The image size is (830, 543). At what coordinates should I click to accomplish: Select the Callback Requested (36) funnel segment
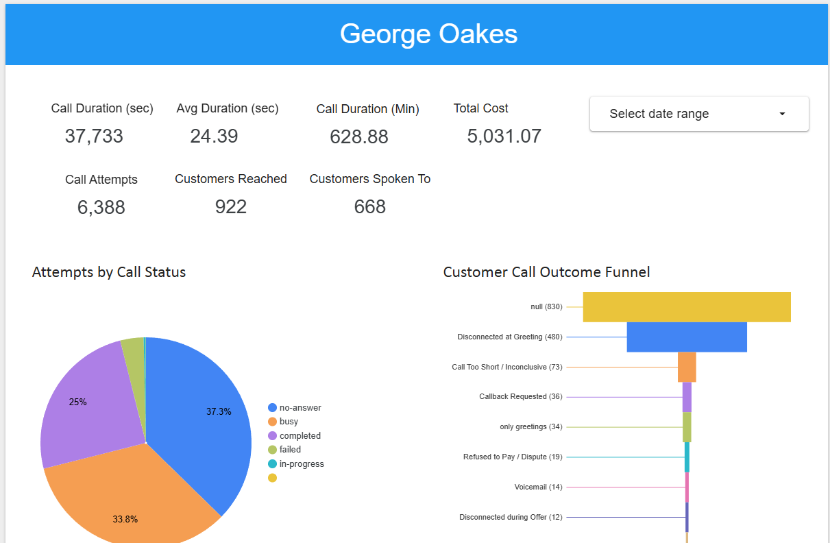[687, 396]
